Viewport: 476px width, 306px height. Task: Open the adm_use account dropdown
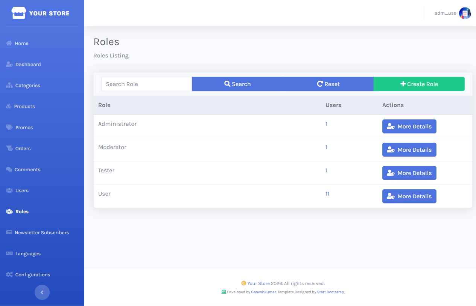[x=453, y=13]
